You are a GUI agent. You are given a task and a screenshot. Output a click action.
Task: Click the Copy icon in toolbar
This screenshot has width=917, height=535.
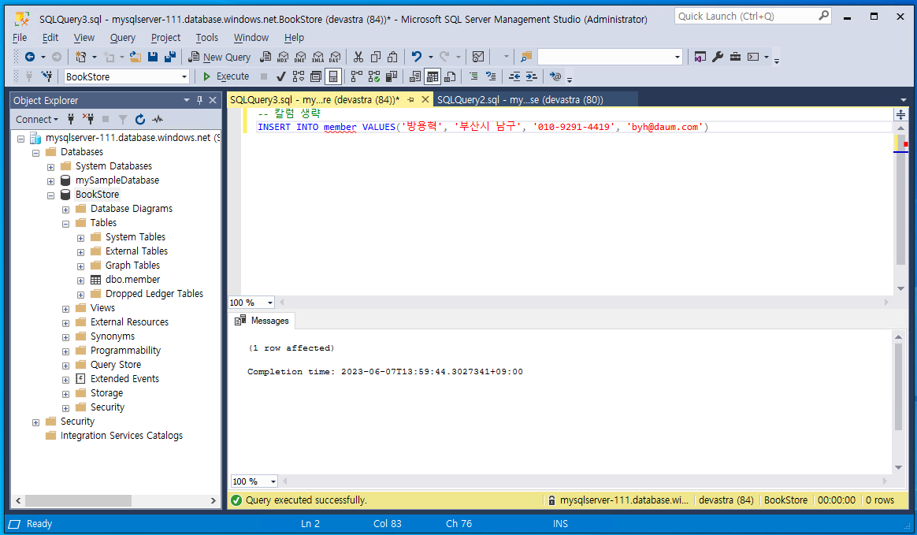[376, 57]
